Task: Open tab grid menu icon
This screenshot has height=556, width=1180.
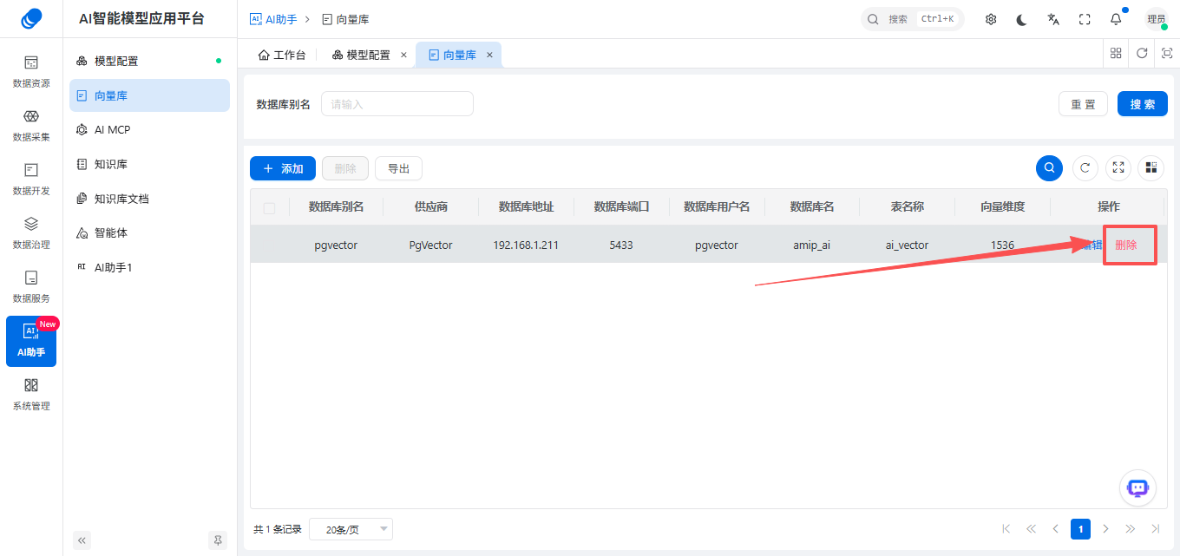Action: pyautogui.click(x=1117, y=53)
